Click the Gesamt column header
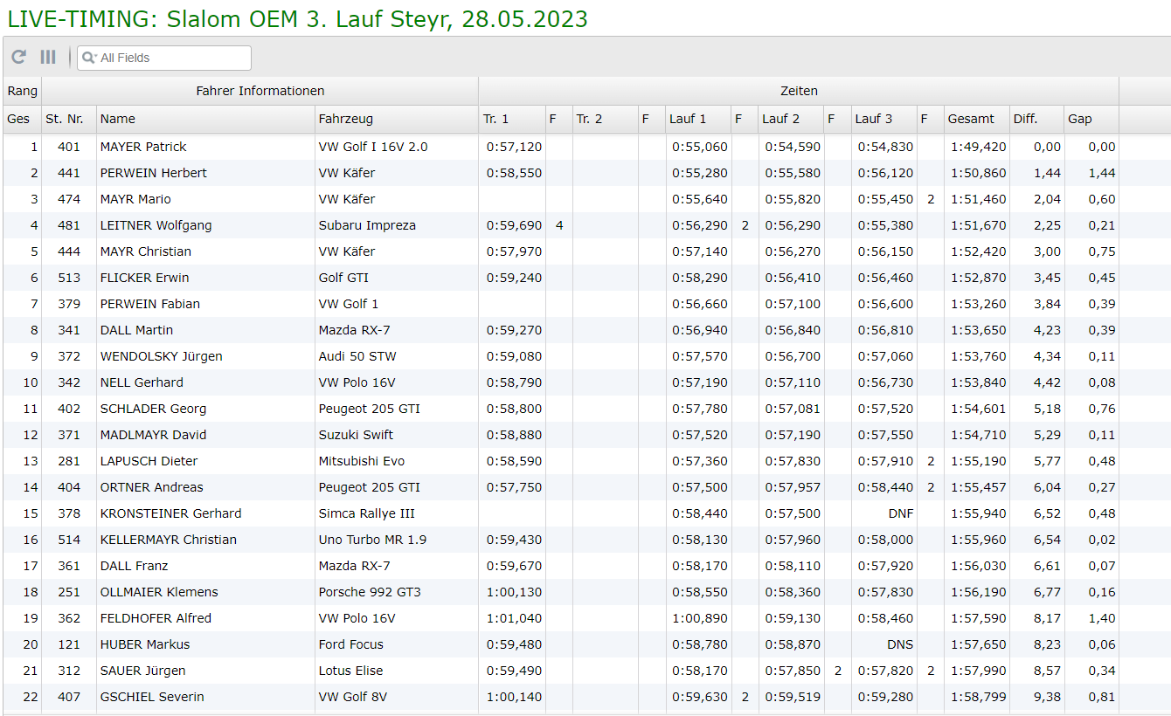 point(971,119)
